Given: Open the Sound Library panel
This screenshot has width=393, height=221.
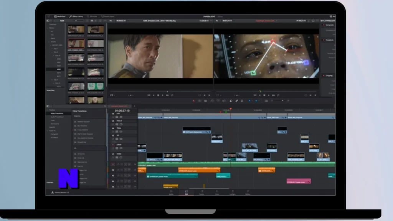Looking at the screenshot, I should pyautogui.click(x=108, y=16).
